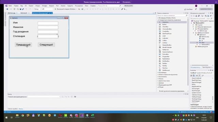Select the PictureBox control in the Toolbox
The image size is (218, 122).
[172, 54]
